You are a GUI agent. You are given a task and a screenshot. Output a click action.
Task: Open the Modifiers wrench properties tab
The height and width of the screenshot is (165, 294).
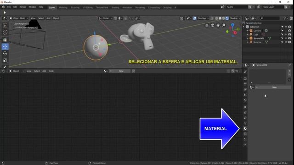[245, 118]
